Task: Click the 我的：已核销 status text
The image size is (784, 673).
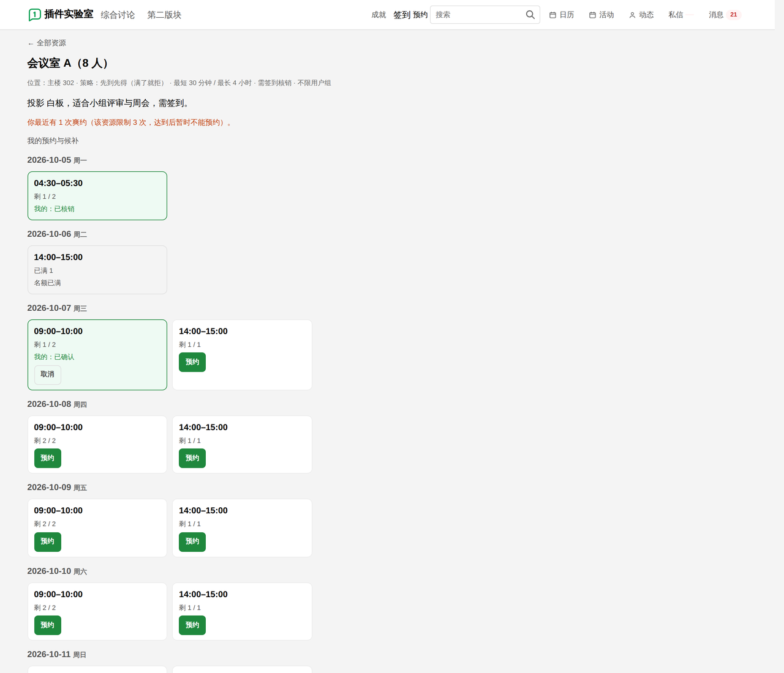Action: (54, 209)
